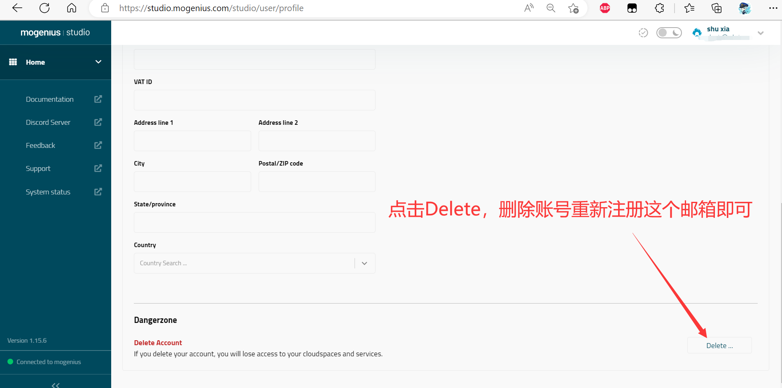Click the Support external link icon
The width and height of the screenshot is (782, 388).
pos(98,168)
